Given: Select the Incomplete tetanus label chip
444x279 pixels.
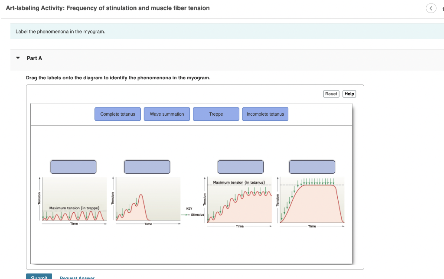Looking at the screenshot, I should [x=265, y=114].
